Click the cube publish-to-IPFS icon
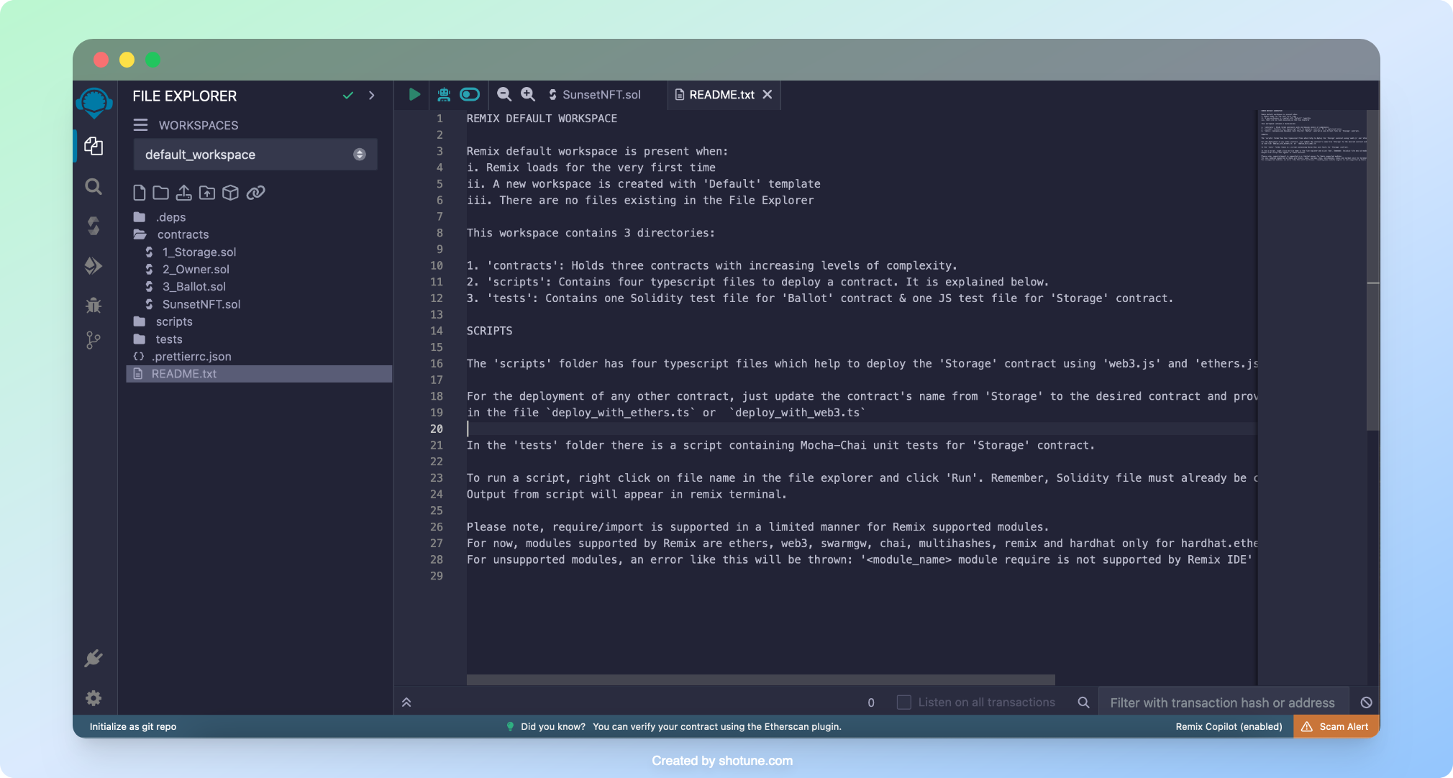 pyautogui.click(x=230, y=193)
